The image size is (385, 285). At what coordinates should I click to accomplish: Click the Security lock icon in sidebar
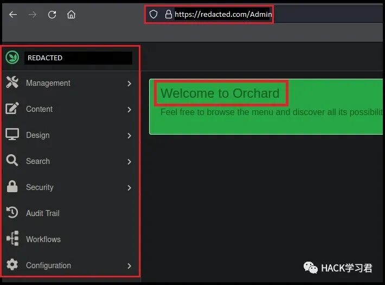(12, 186)
